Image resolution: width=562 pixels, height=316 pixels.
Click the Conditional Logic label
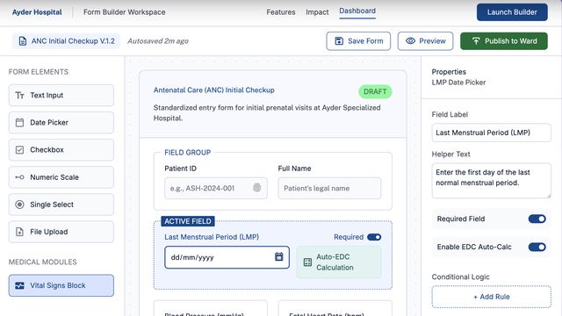[460, 277]
